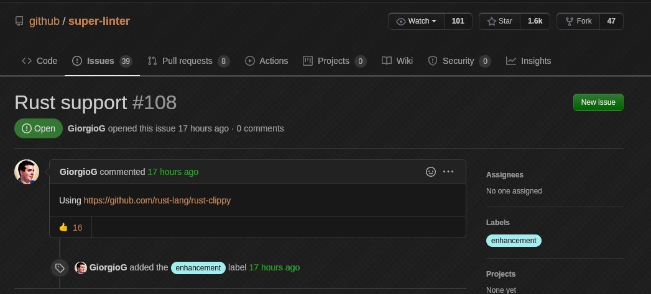Click the repository book icon beside github
651x294 pixels.
(19, 21)
